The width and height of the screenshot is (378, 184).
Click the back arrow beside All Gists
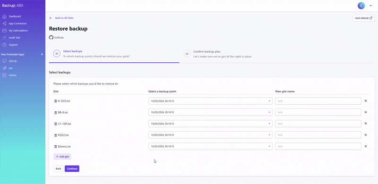51,18
